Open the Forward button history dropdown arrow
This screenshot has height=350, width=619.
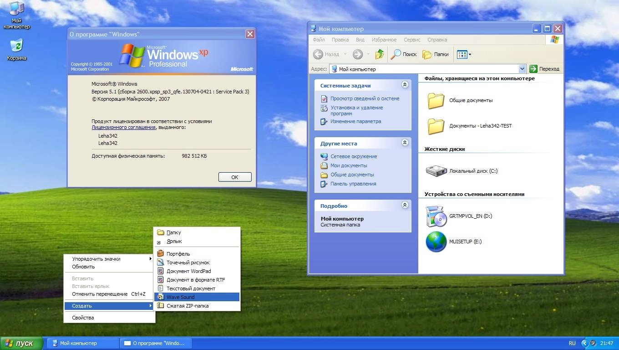pos(368,55)
